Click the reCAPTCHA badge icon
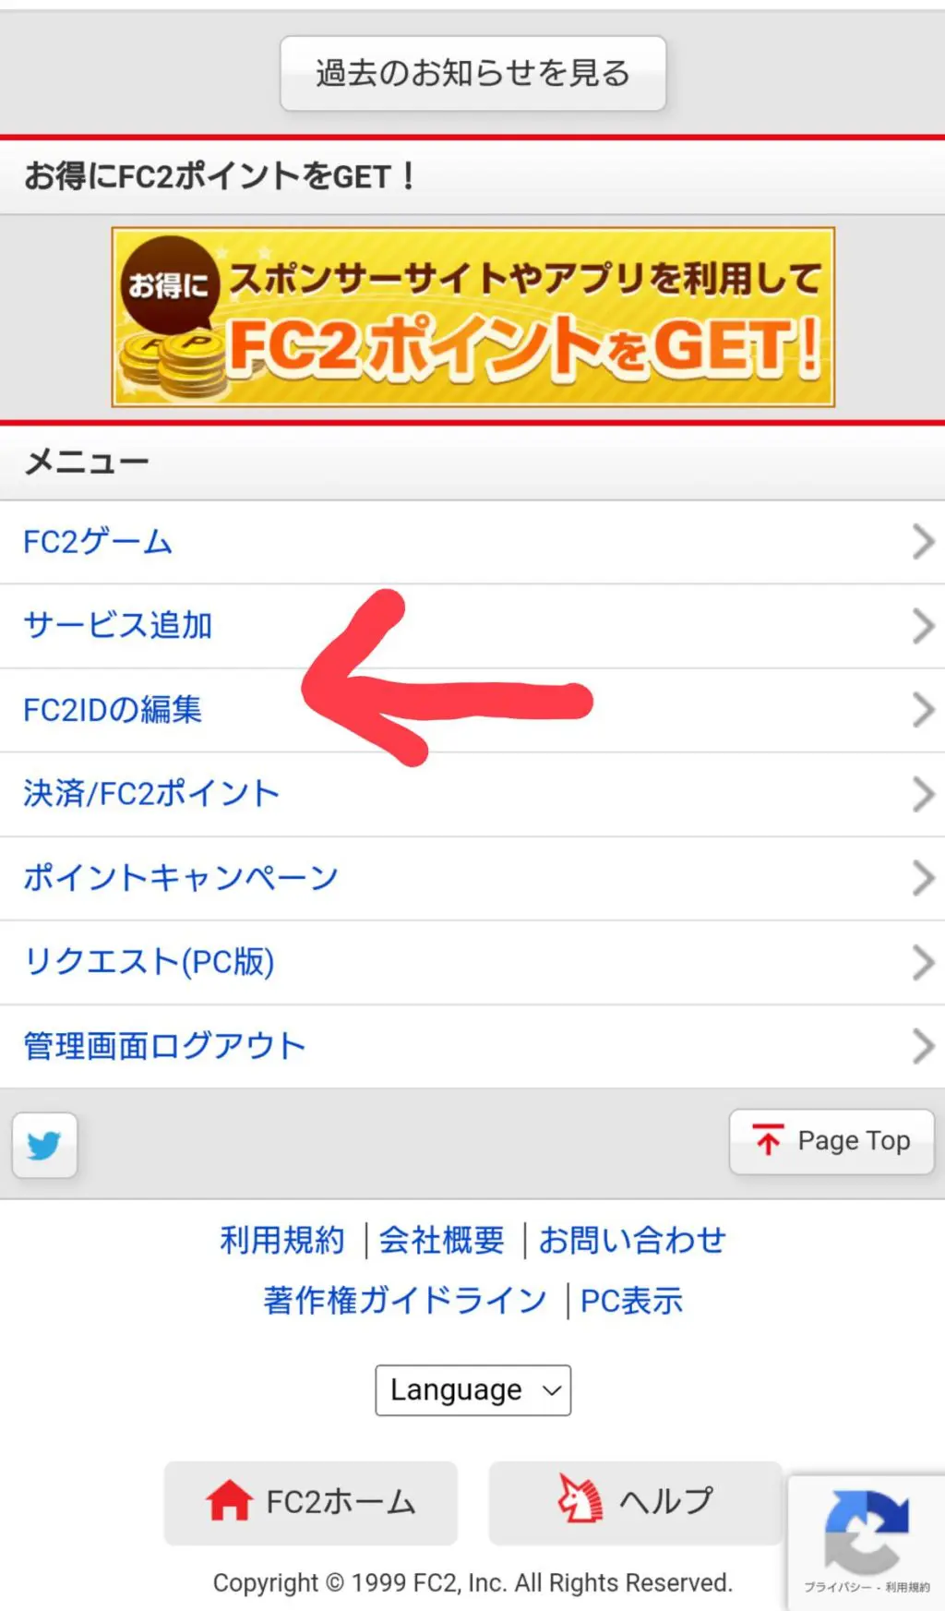This screenshot has width=945, height=1611. pos(866,1532)
